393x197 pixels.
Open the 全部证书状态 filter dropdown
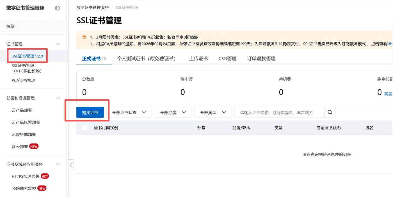(130, 112)
